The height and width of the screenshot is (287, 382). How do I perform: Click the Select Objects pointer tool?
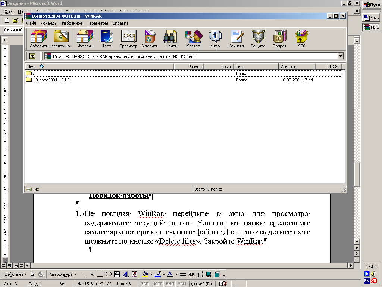click(x=32, y=274)
